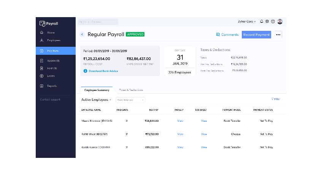Image resolution: width=322 pixels, height=175 pixels.
Task: Click the Form 16 document icon
Action: [x=42, y=68]
